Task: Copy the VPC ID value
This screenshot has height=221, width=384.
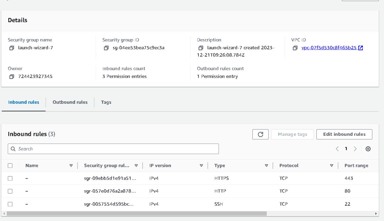Action: [295, 48]
